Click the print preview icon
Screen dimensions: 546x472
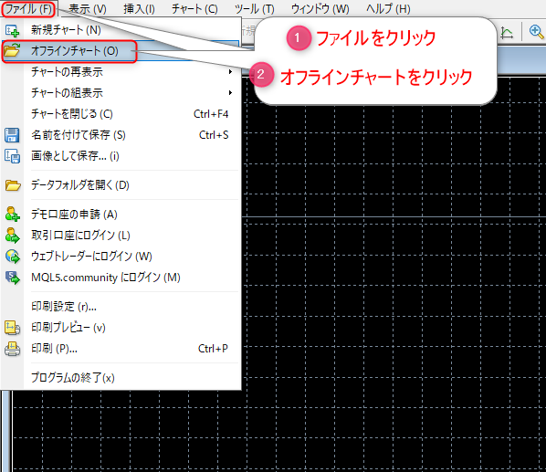coord(12,328)
